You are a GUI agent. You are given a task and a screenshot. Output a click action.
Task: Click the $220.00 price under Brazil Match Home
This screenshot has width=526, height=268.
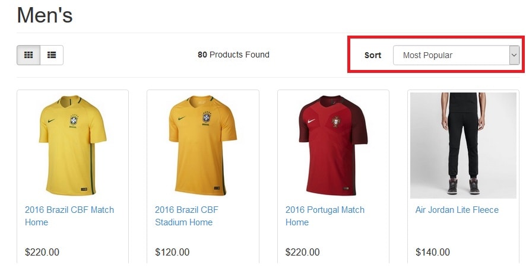click(x=42, y=252)
